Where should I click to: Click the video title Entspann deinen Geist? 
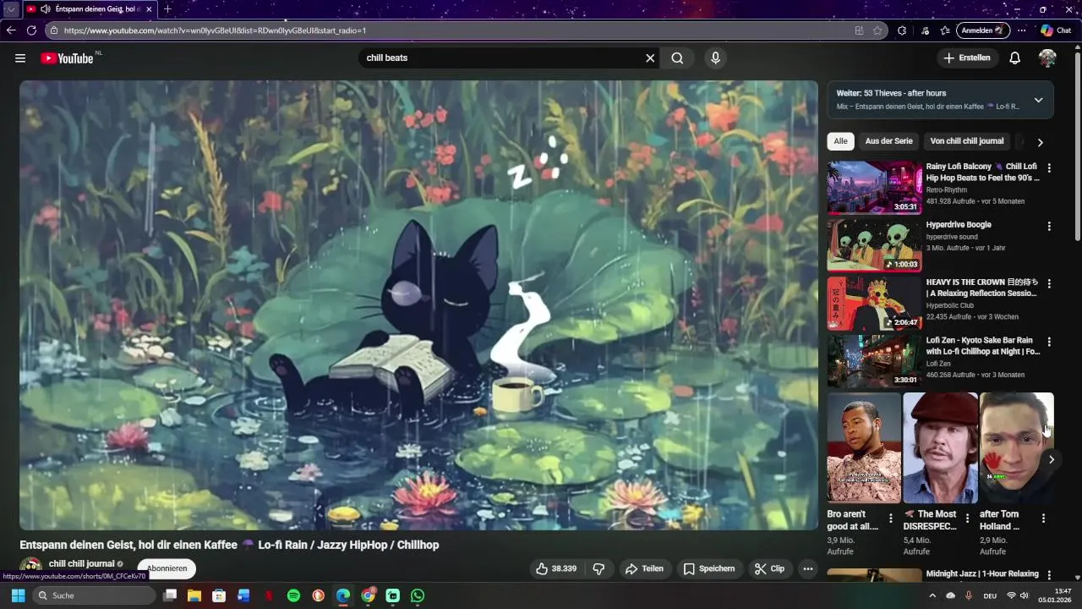coord(229,546)
